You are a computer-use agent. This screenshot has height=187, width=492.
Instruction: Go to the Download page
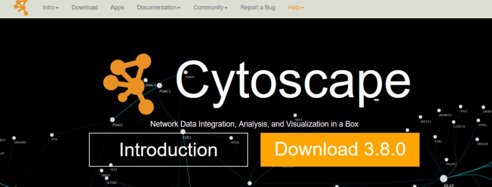pyautogui.click(x=85, y=8)
